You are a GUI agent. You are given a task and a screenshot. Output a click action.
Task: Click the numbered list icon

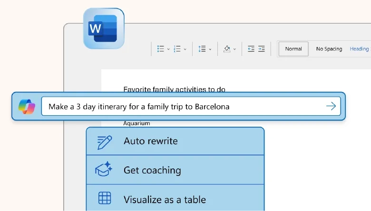tap(177, 49)
